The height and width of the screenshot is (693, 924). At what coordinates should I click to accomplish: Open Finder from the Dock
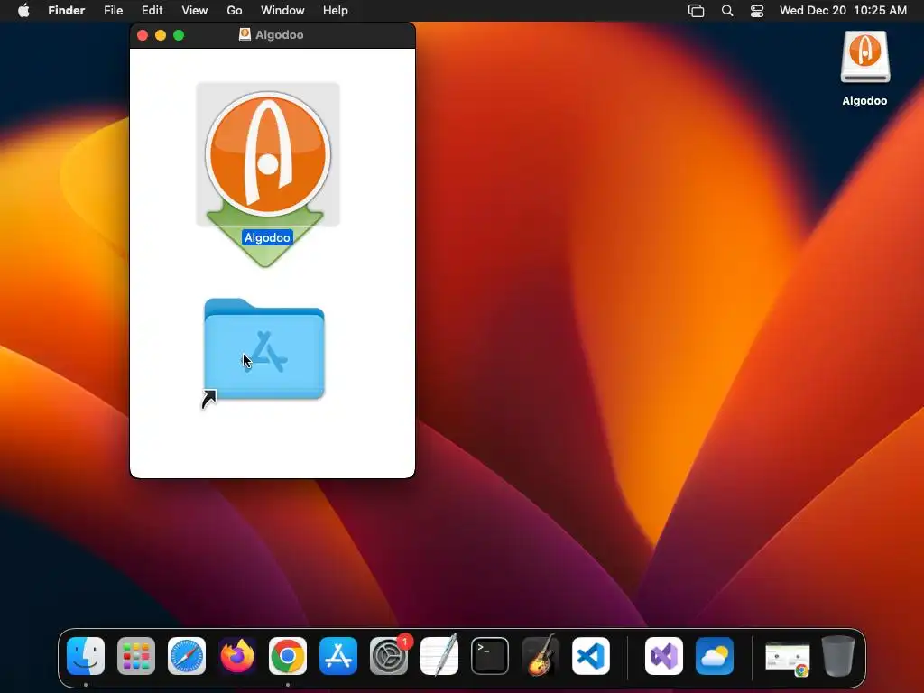click(x=86, y=656)
